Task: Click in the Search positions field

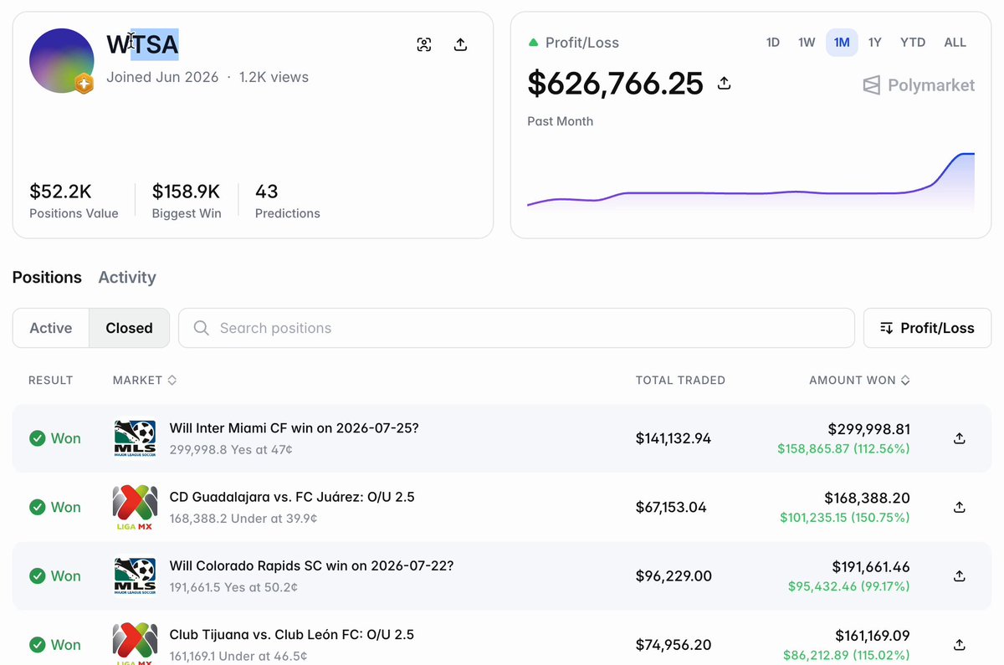Action: [516, 328]
